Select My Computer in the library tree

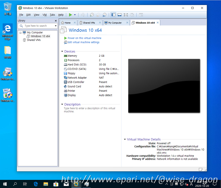coord(35,32)
